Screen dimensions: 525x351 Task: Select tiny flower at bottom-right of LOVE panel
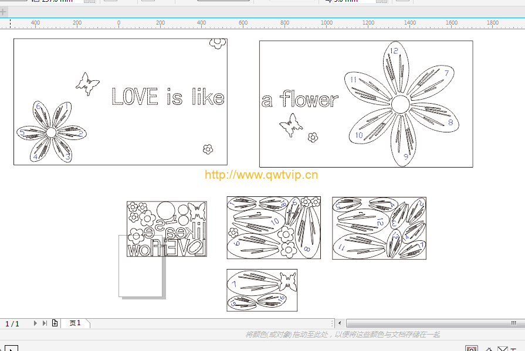coord(208,149)
